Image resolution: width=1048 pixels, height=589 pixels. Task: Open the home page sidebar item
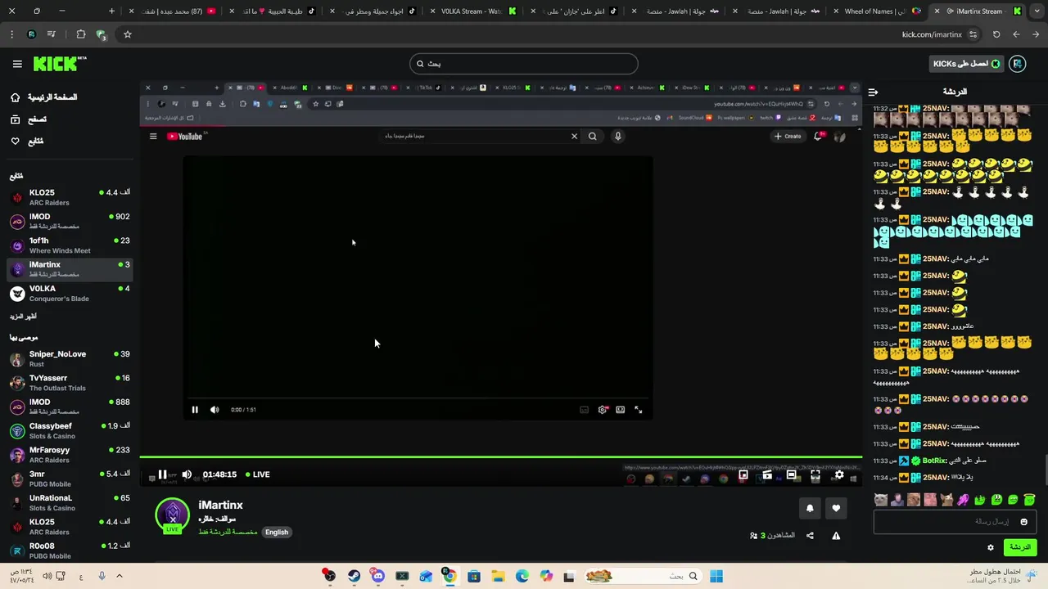click(x=43, y=97)
